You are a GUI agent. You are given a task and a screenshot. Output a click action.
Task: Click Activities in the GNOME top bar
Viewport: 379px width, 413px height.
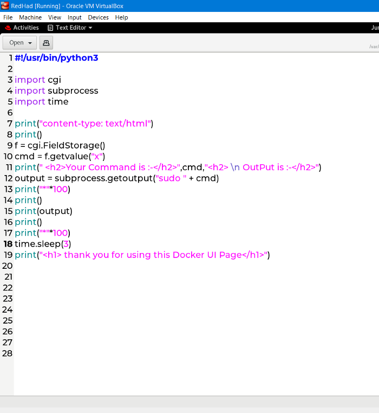click(26, 28)
